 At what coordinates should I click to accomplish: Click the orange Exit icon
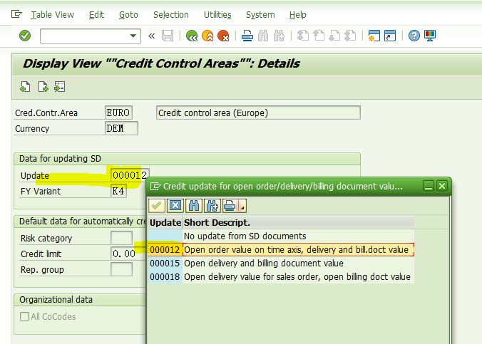(207, 36)
